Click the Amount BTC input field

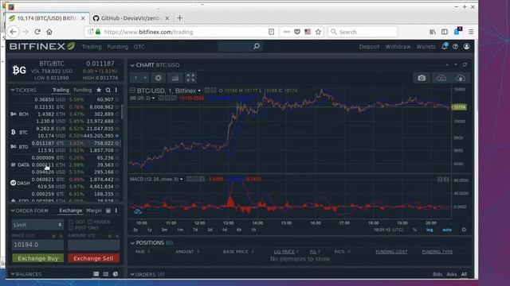coord(94,245)
